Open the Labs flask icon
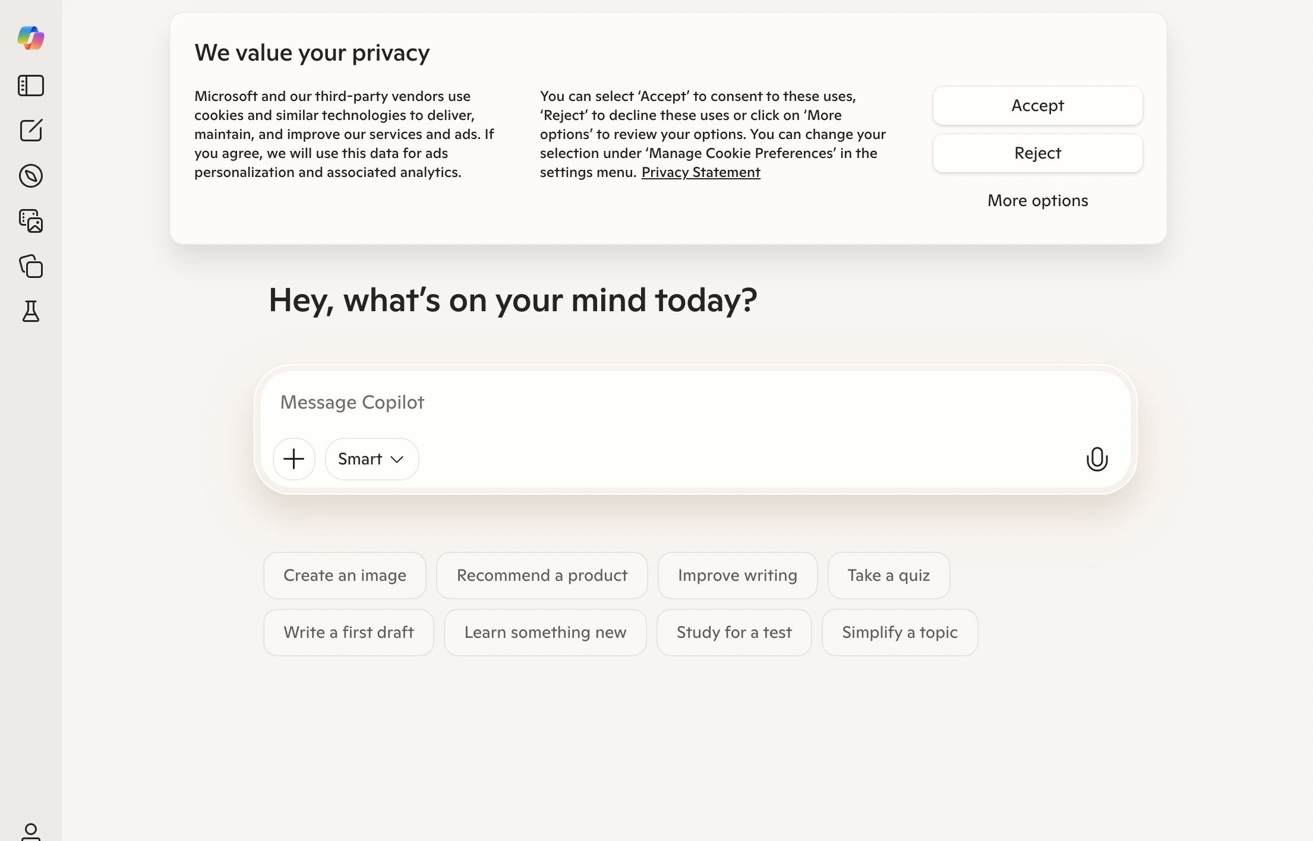1313x841 pixels. (31, 311)
